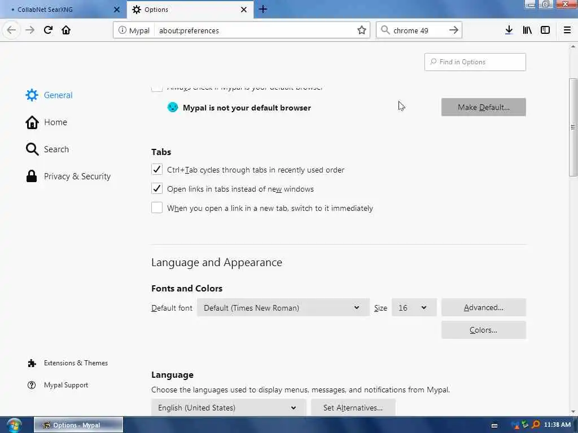Click Language and Appearance heading
The height and width of the screenshot is (433, 578).
click(217, 263)
